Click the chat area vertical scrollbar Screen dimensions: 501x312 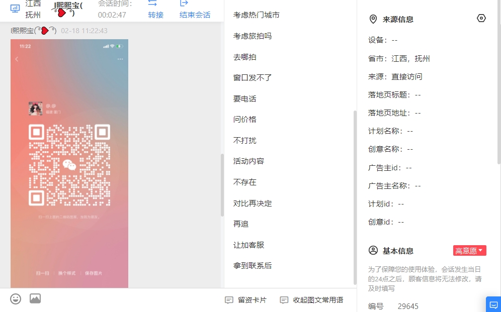(222, 185)
